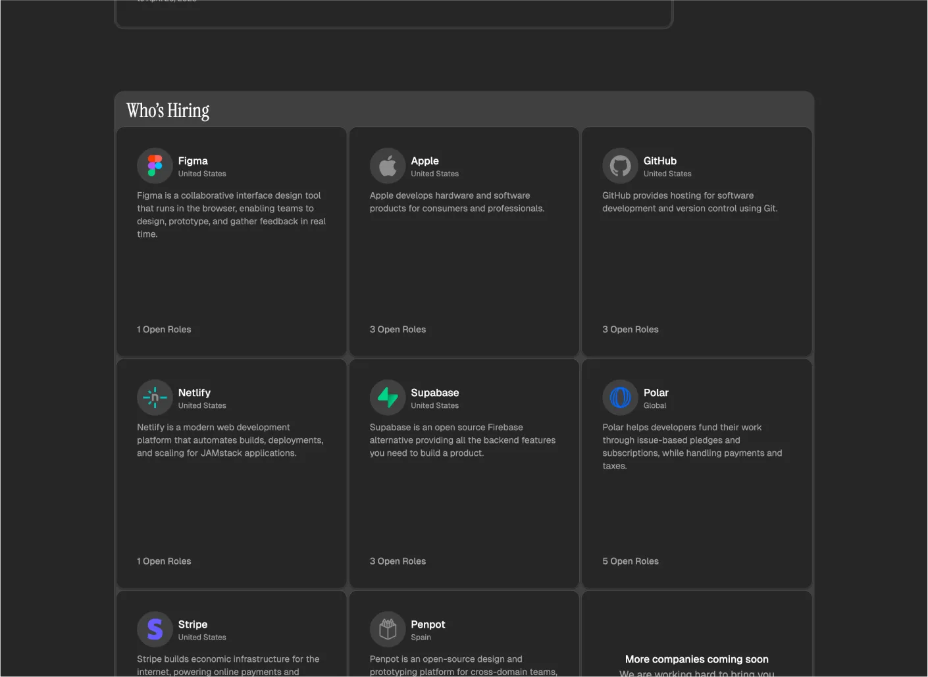Select the Netlify logo icon
The width and height of the screenshot is (928, 677).
coord(155,397)
